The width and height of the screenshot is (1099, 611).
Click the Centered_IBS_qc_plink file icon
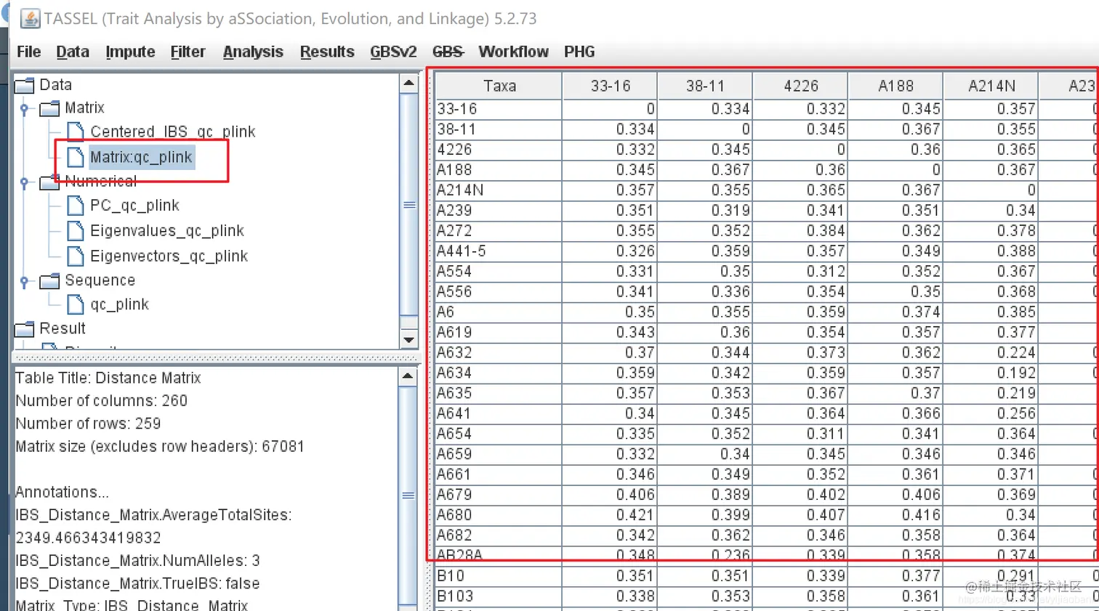pyautogui.click(x=75, y=131)
